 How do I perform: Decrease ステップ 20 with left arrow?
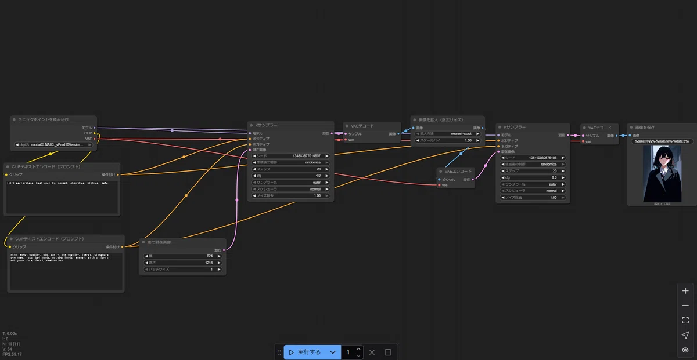click(502, 170)
